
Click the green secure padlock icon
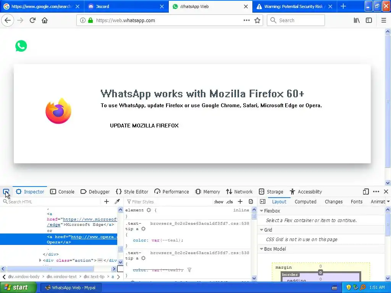90,21
